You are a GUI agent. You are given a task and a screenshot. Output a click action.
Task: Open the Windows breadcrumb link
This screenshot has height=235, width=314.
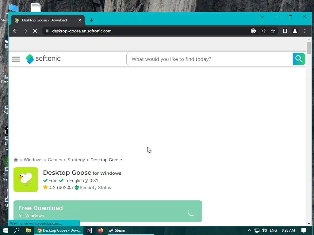33,160
